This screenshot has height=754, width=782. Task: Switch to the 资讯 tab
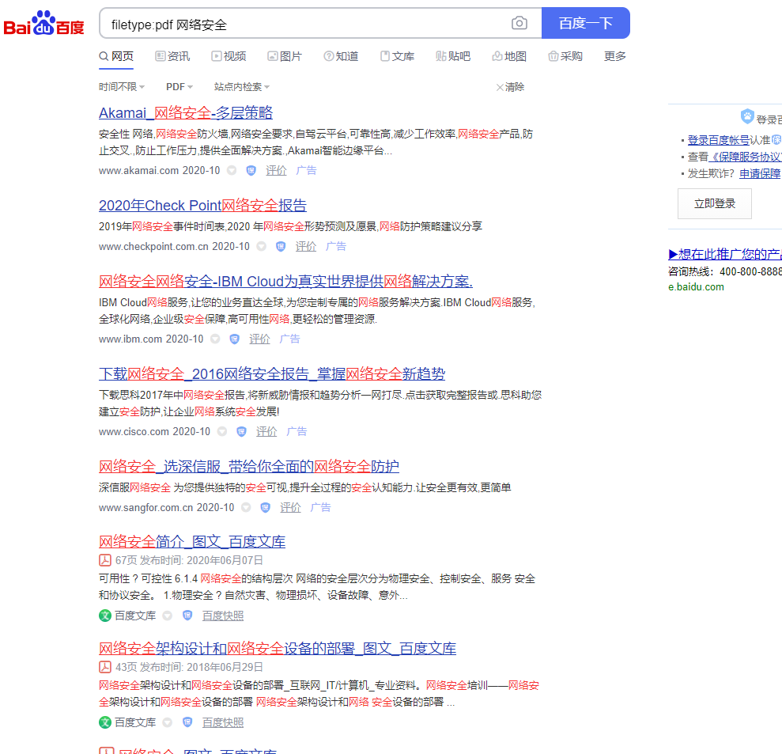172,56
